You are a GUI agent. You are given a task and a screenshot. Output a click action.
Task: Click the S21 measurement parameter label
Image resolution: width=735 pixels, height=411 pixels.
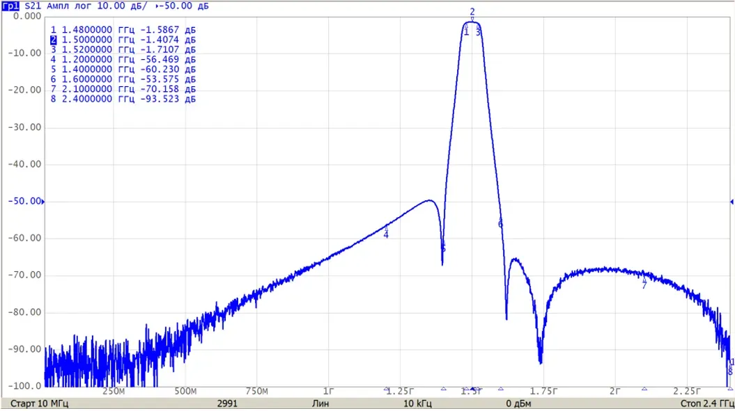pos(33,6)
